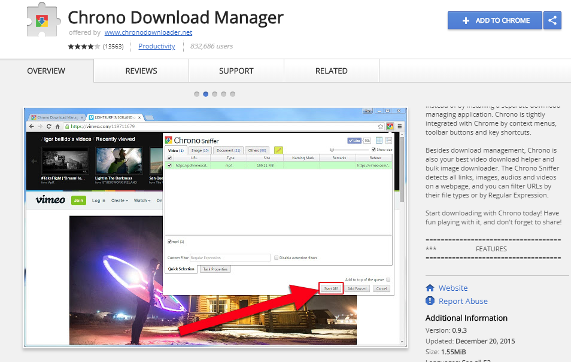
Task: Select the Image (15) tab in Sniffer
Action: pos(200,150)
